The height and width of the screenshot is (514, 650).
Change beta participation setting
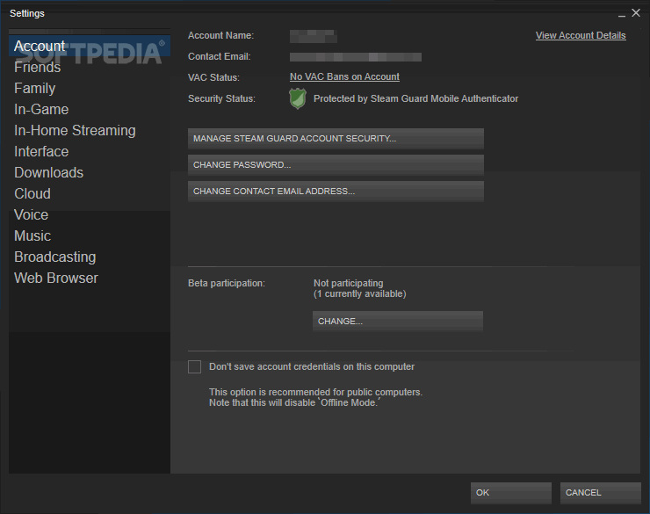(398, 322)
